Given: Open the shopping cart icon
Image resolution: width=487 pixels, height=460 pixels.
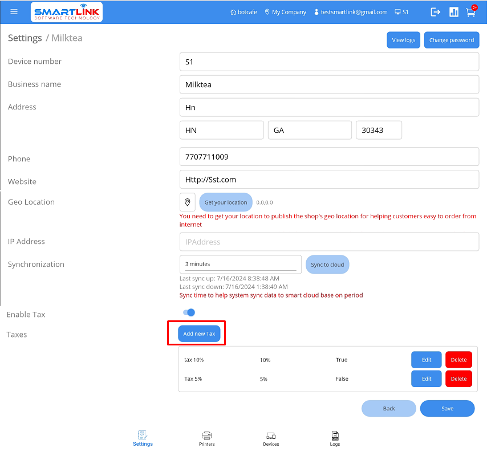Looking at the screenshot, I should click(470, 12).
